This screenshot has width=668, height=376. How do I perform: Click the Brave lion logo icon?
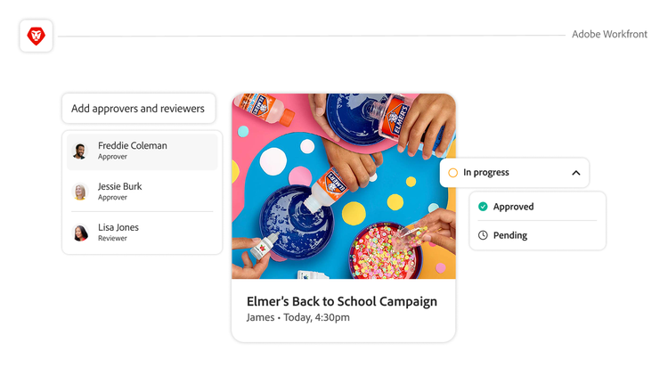coord(37,36)
